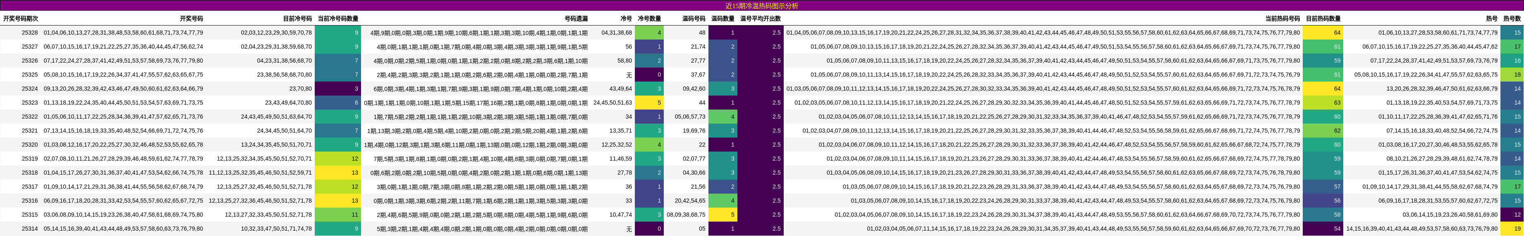Screen dimensions: 1524x236
Task: Click 热号数 cell 16 in row 25326
Action: coord(1512,61)
